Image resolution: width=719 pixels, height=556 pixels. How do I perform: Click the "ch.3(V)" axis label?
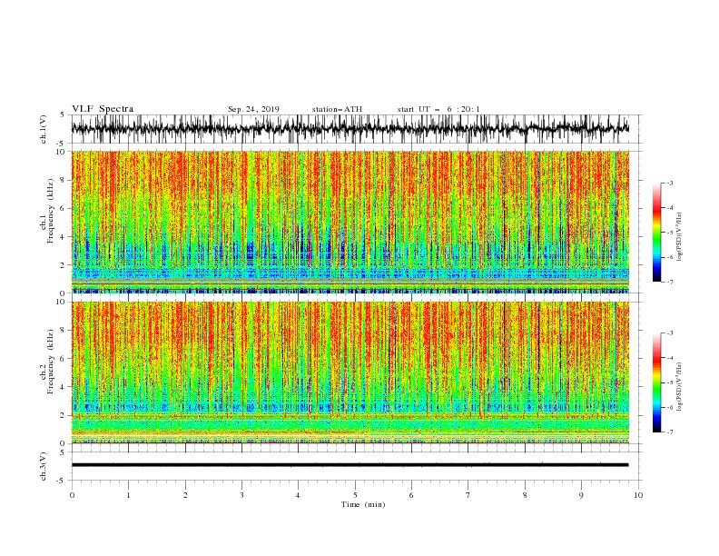tap(44, 466)
